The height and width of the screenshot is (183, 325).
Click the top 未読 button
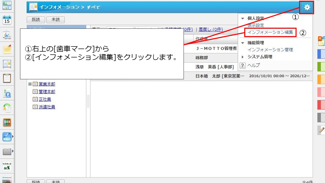click(x=55, y=20)
